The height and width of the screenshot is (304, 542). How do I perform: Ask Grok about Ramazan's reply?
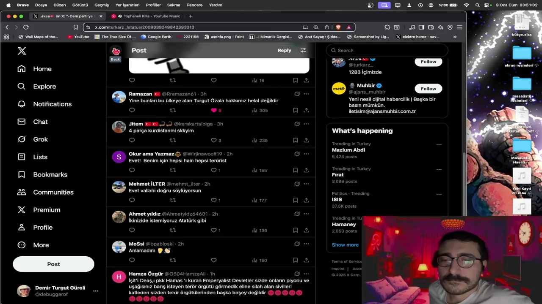click(x=297, y=94)
